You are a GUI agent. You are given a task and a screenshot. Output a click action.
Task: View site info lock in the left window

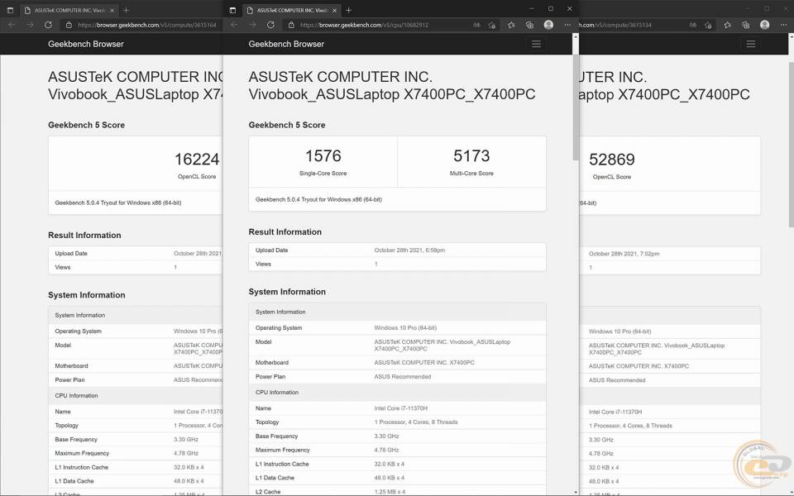[69, 25]
